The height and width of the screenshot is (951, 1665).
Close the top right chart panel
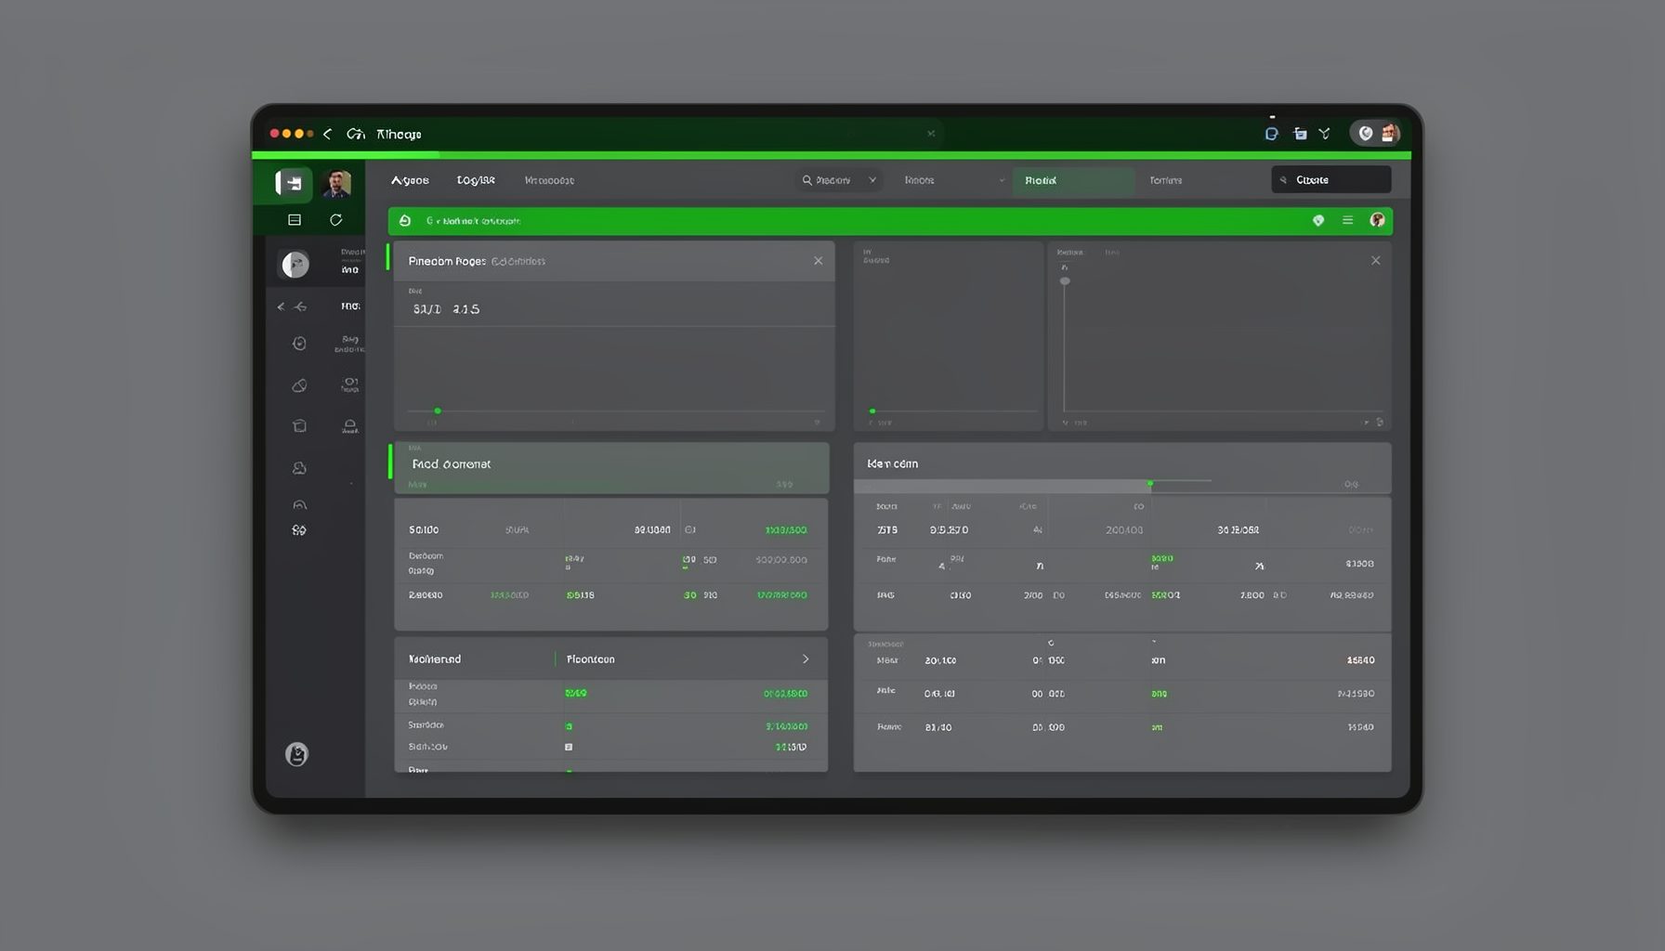[1375, 261]
